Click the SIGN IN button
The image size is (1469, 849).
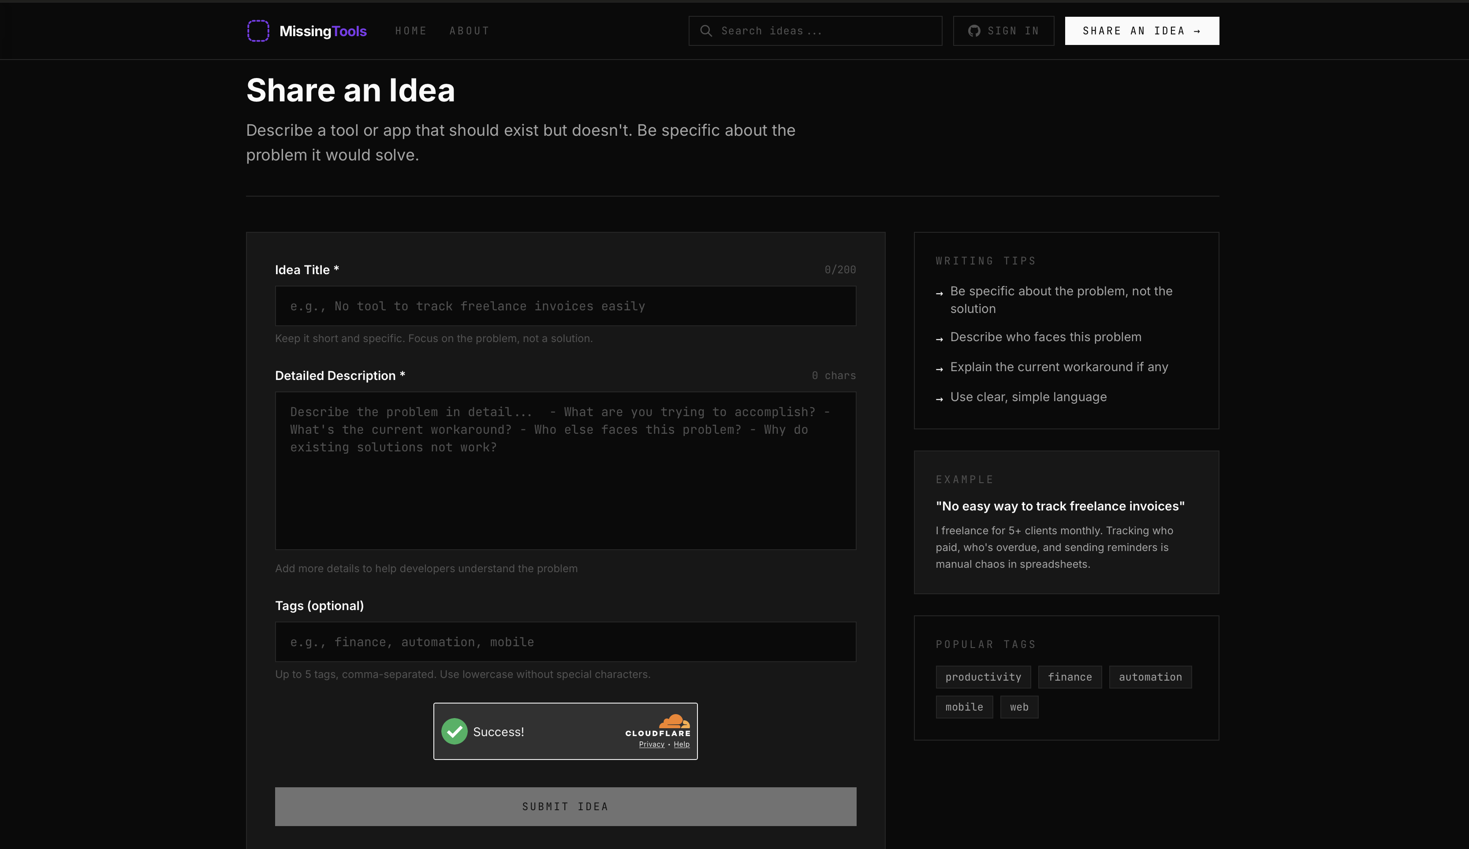pyautogui.click(x=1003, y=31)
